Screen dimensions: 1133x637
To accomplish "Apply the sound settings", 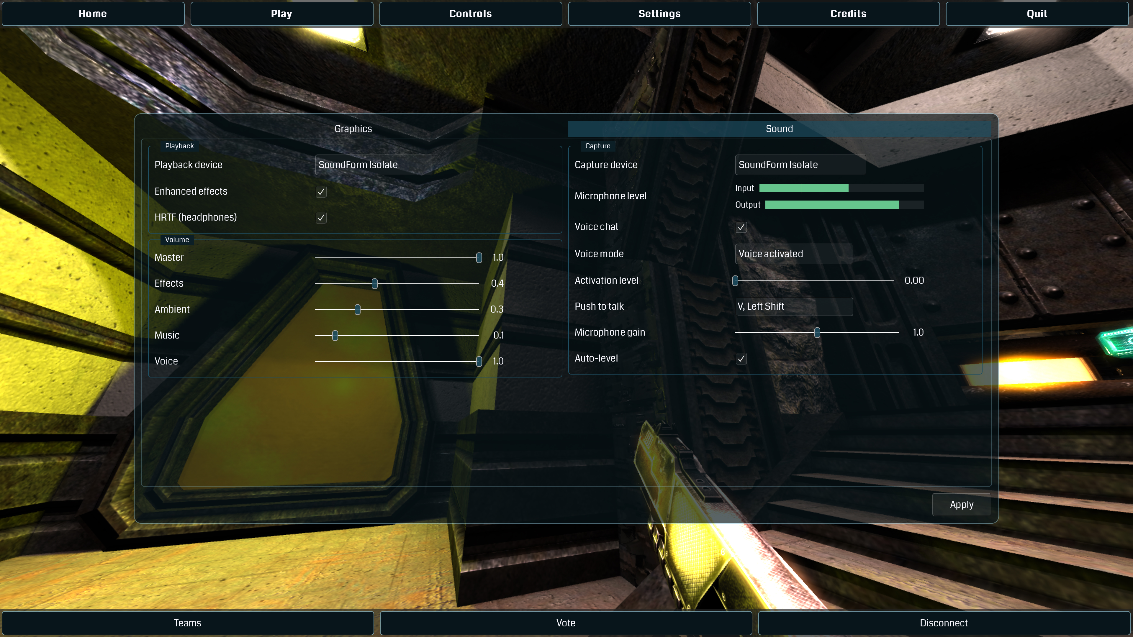I will 962,504.
